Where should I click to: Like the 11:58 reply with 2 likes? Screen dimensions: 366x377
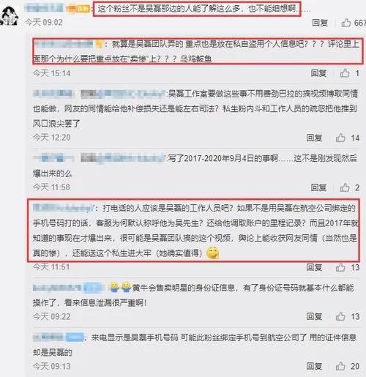345,187
